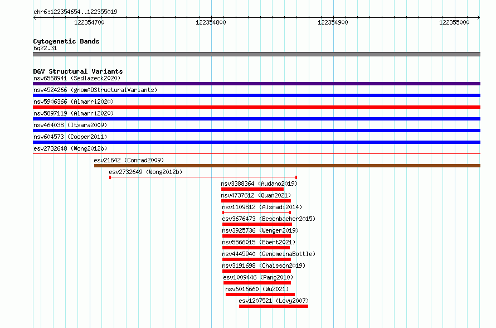Open the nsv5906366 (Almarri2020) label
496x328 pixels.
pyautogui.click(x=74, y=102)
